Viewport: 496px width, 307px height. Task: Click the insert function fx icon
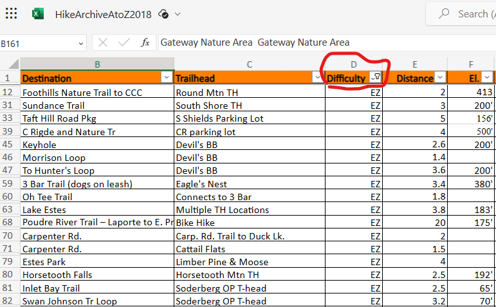(145, 43)
